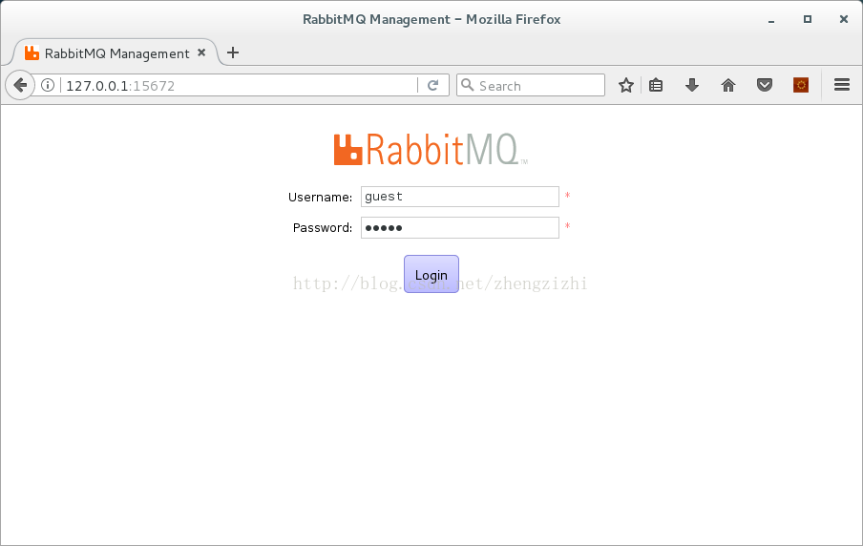The width and height of the screenshot is (863, 546).
Task: Close the Firefox window
Action: pyautogui.click(x=844, y=19)
